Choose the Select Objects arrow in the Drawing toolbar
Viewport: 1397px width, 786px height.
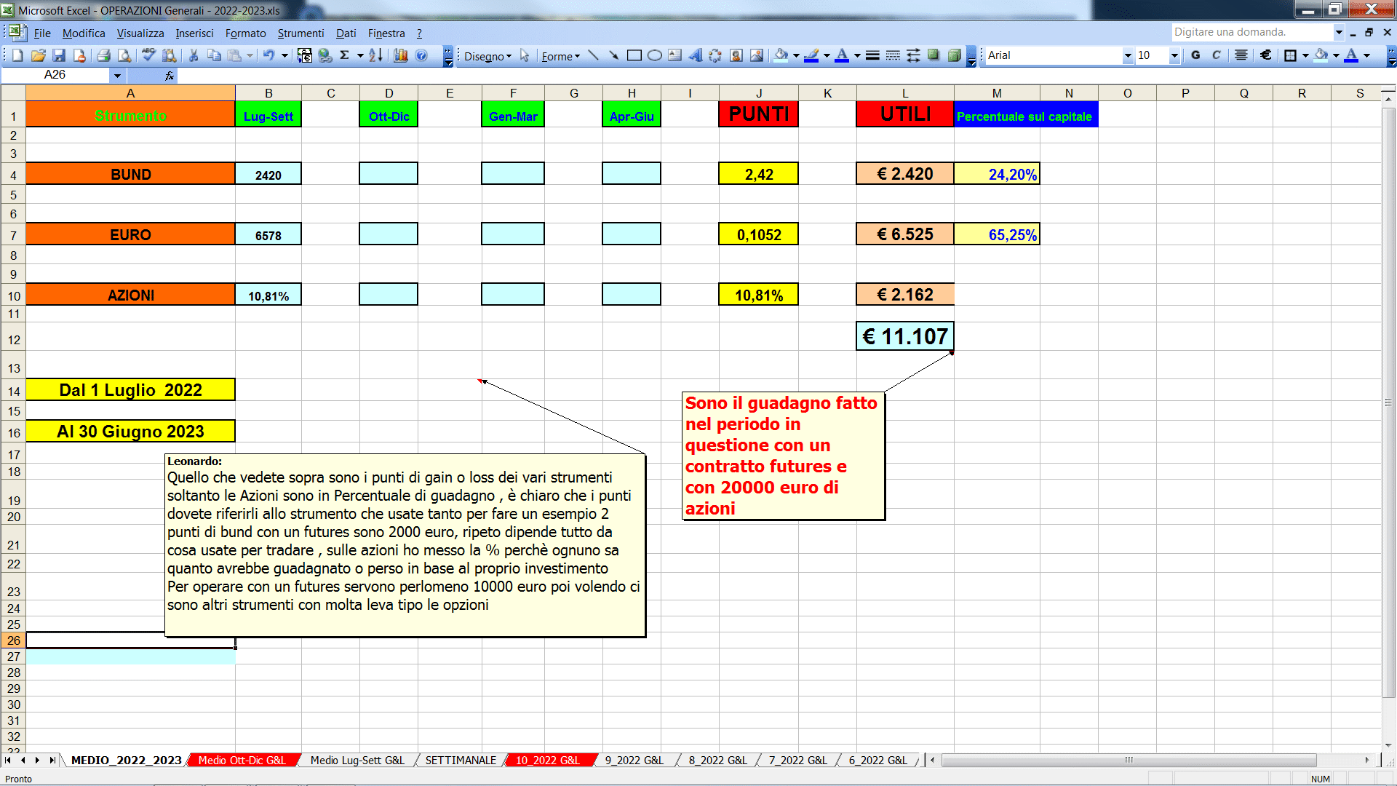[x=525, y=55]
